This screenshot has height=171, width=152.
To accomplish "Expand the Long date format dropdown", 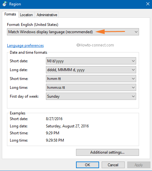I will point(91,70).
